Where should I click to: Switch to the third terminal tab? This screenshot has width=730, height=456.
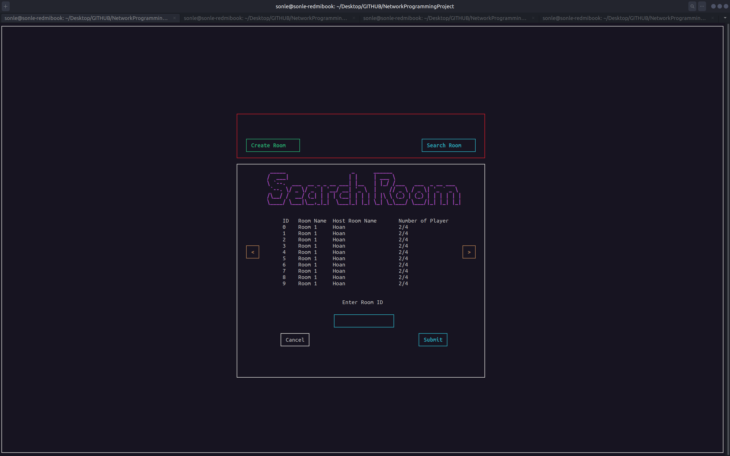pos(445,18)
